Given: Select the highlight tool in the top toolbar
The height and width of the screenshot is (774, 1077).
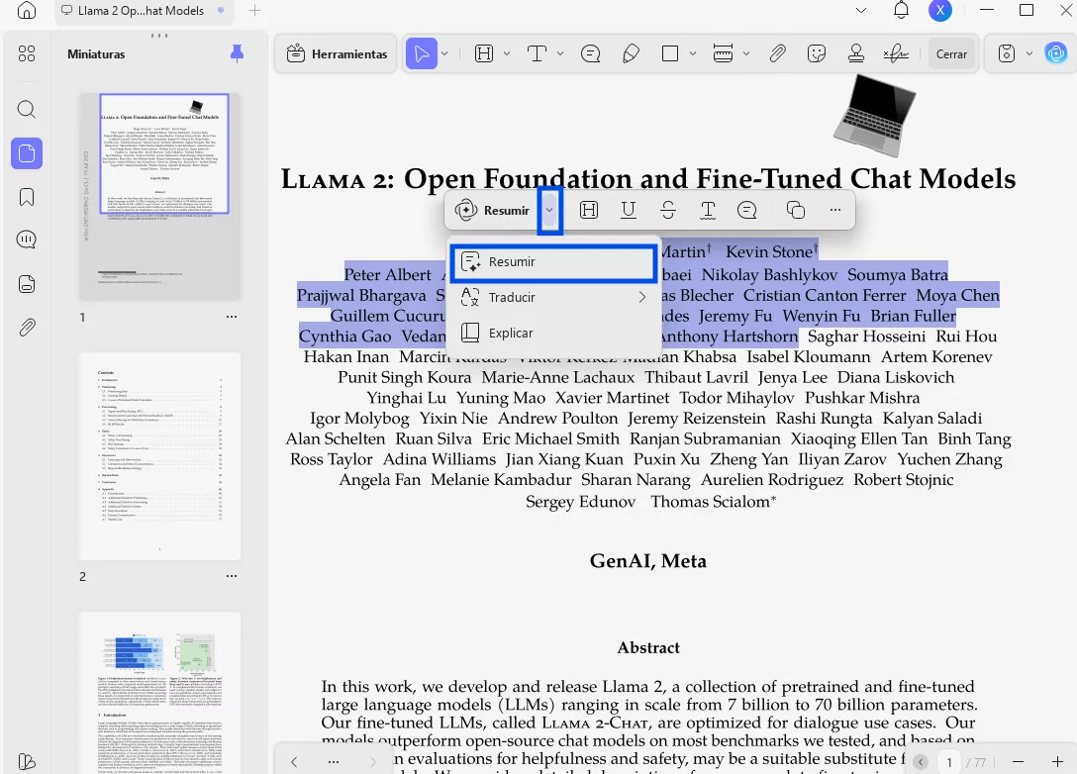Looking at the screenshot, I should click(x=484, y=53).
